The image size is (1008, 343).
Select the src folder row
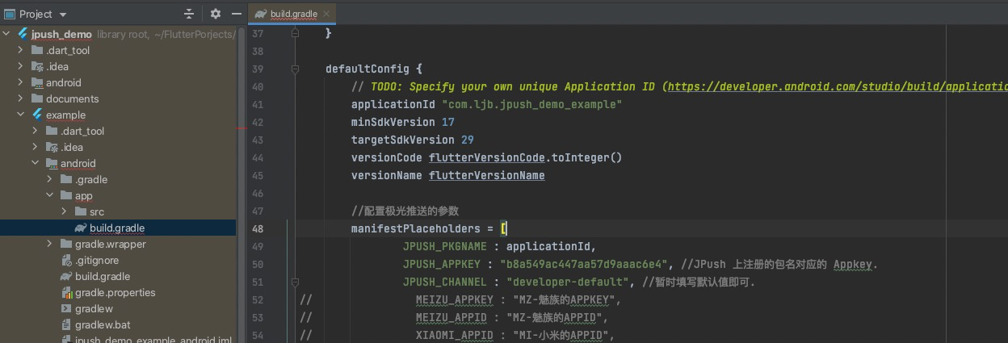point(118,211)
